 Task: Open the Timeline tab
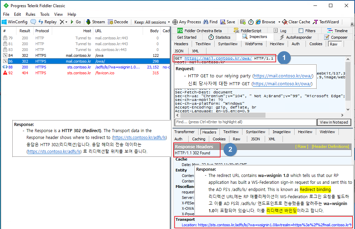338,31
